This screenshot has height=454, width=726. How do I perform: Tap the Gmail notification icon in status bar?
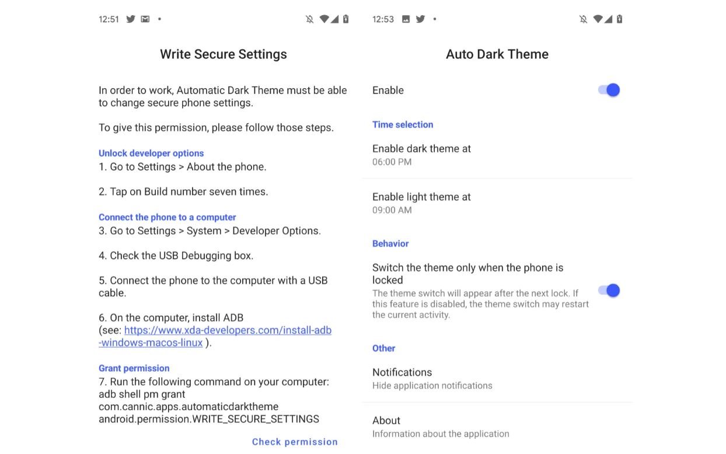tap(145, 19)
